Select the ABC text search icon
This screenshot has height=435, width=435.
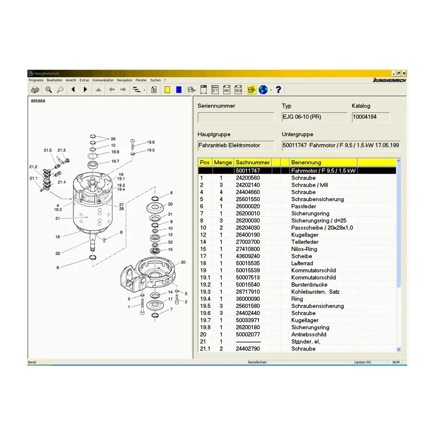227,90
